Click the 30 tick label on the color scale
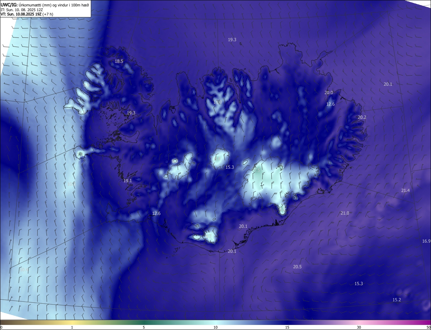Image resolution: width=431 pixels, height=330 pixels. [359, 327]
